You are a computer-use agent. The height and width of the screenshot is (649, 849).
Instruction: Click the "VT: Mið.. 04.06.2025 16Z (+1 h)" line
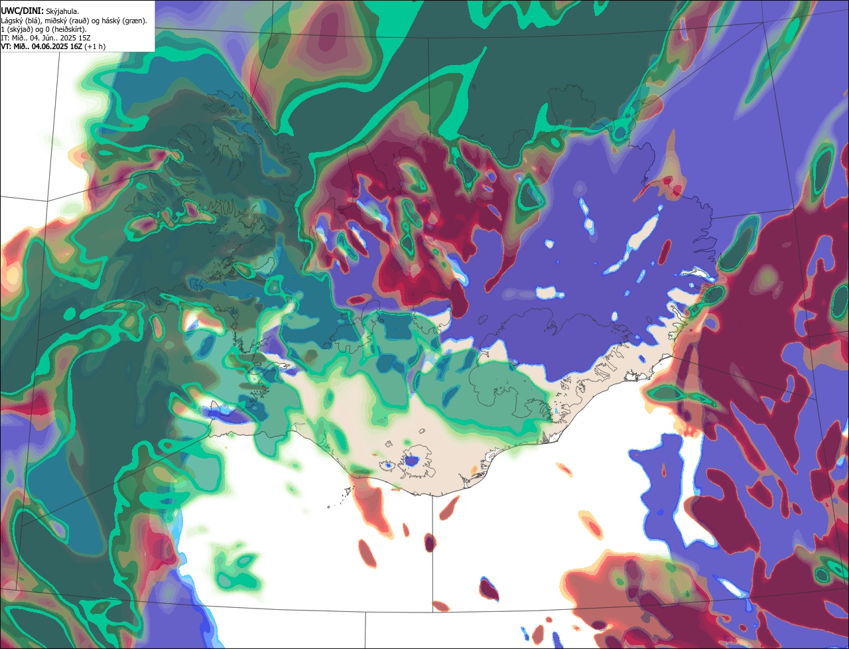53,46
